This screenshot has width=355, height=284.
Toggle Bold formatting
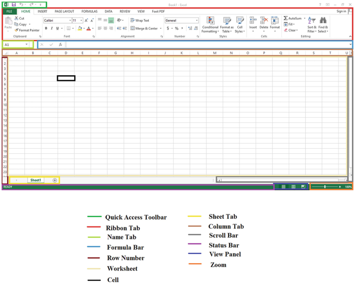46,29
